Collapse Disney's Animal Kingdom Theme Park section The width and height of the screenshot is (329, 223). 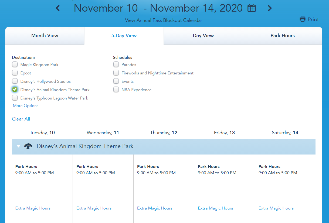[18, 146]
